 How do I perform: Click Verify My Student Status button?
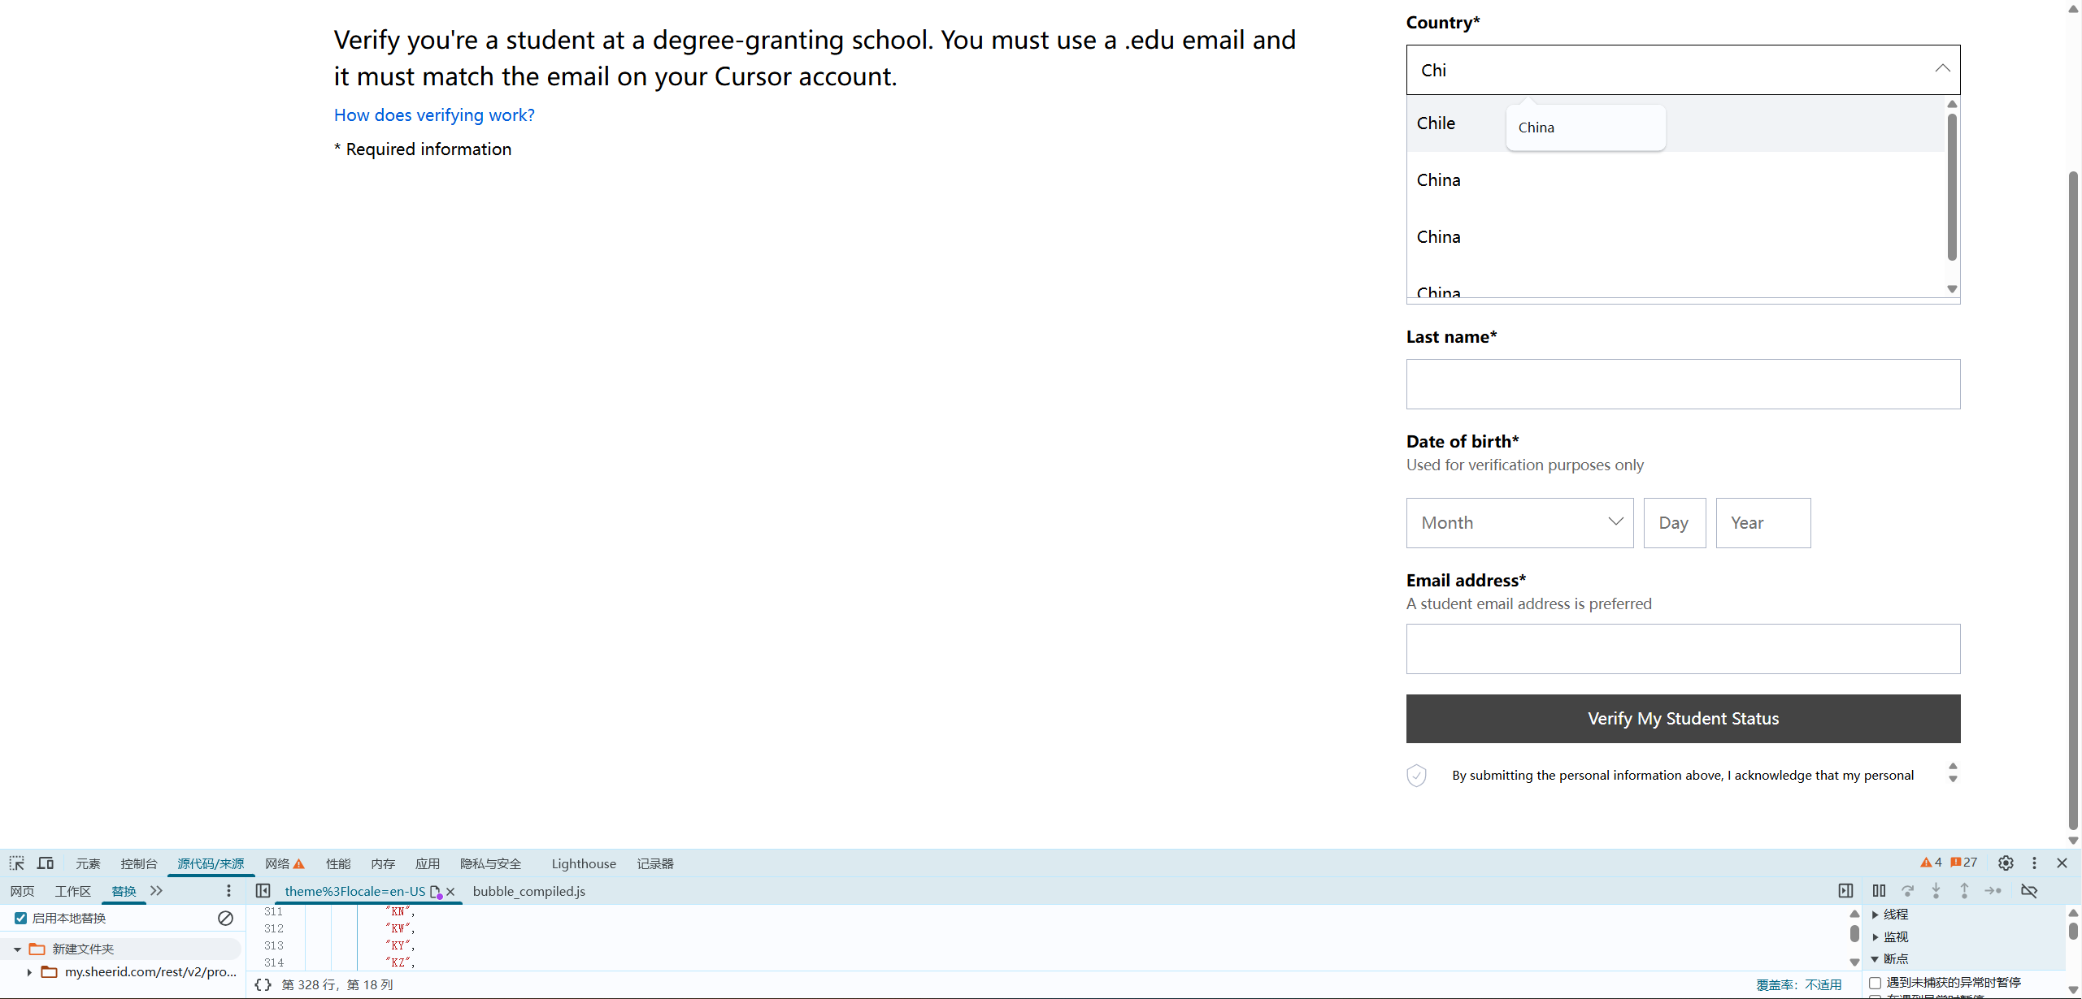[1683, 719]
